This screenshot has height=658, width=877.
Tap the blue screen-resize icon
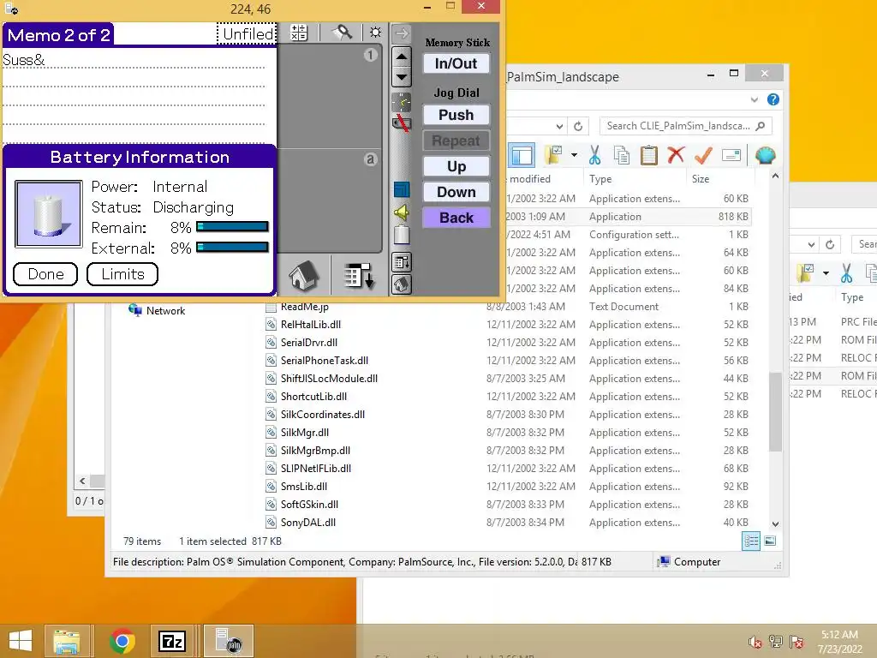point(402,189)
